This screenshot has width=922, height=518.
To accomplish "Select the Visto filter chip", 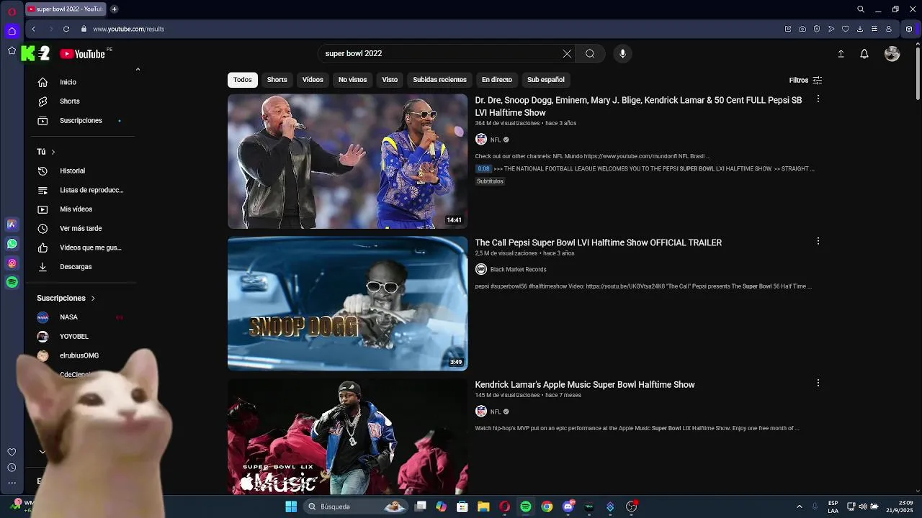I will pos(390,80).
